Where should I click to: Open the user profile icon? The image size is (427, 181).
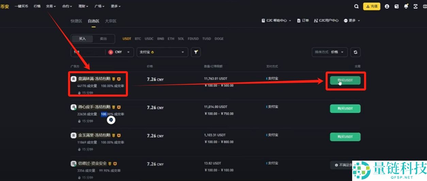pyautogui.click(x=387, y=6)
